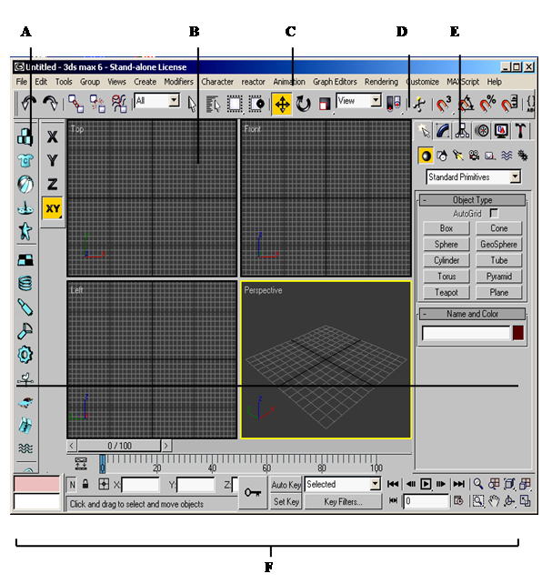Jump to the start frame
The height and width of the screenshot is (584, 542).
[x=393, y=484]
